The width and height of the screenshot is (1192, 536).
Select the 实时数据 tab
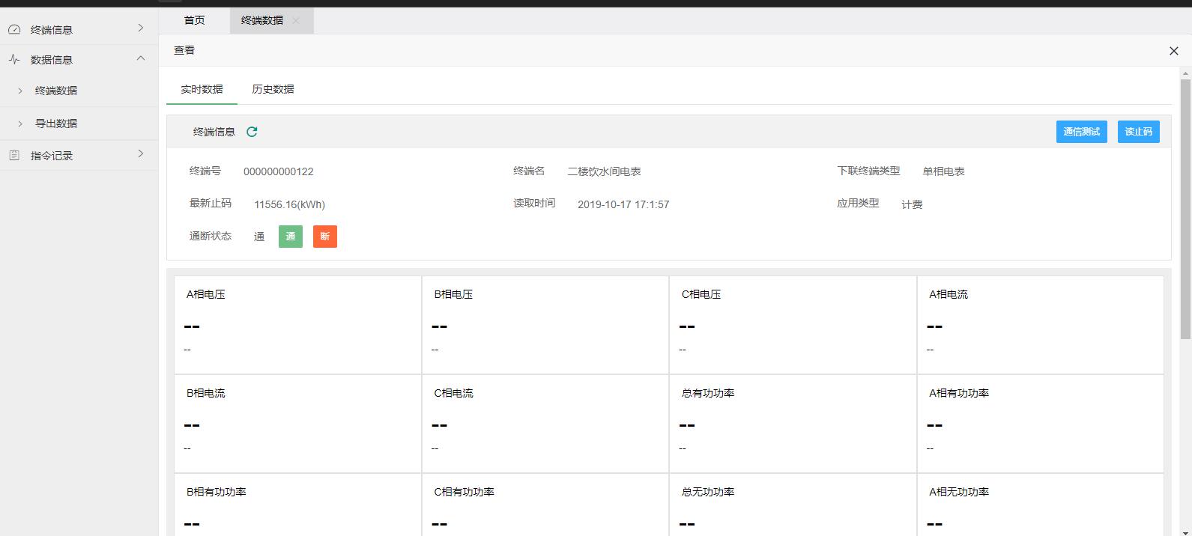click(202, 89)
